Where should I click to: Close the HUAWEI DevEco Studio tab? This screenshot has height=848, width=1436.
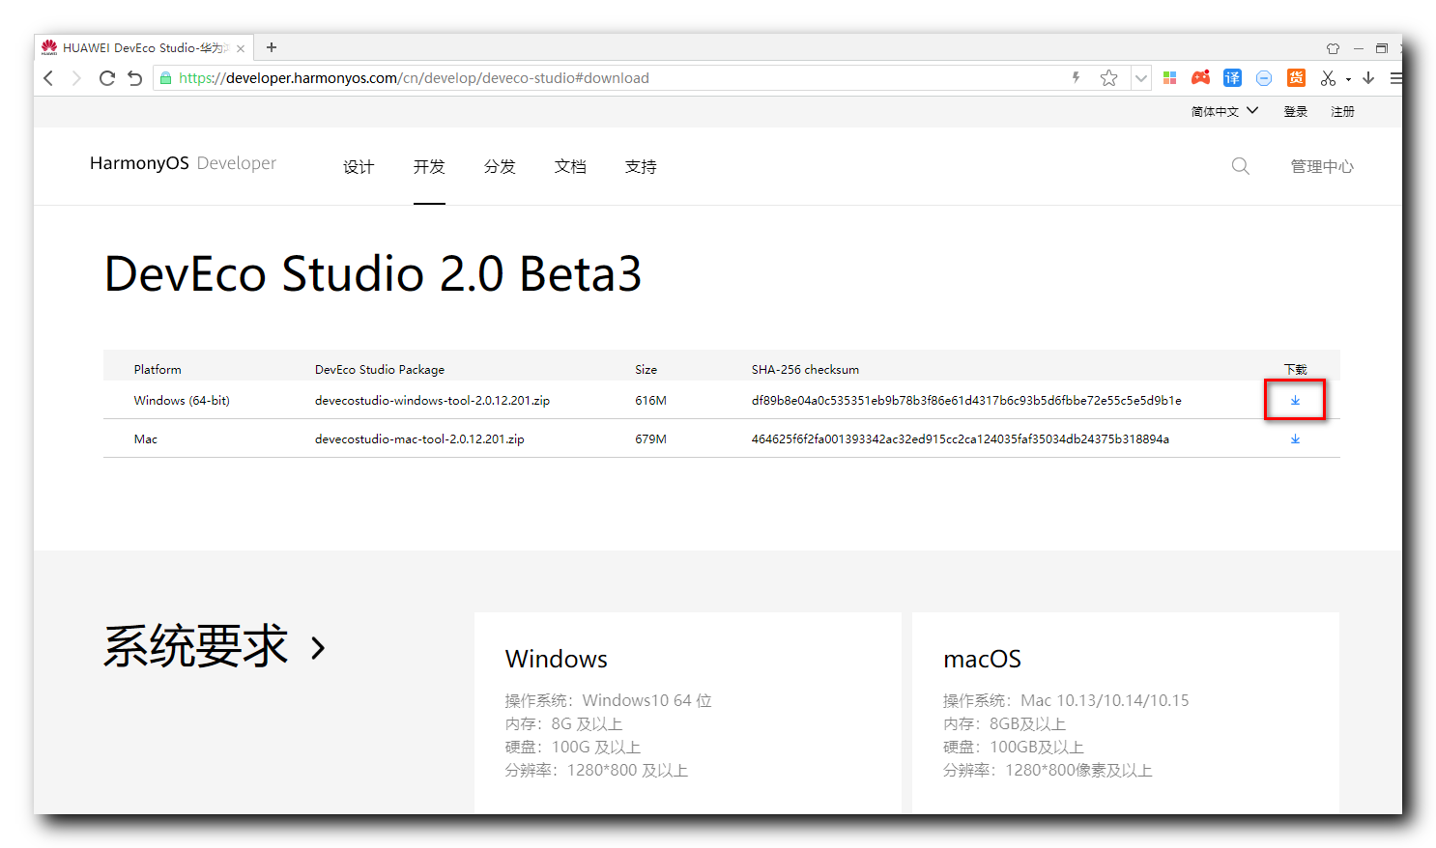tap(241, 48)
